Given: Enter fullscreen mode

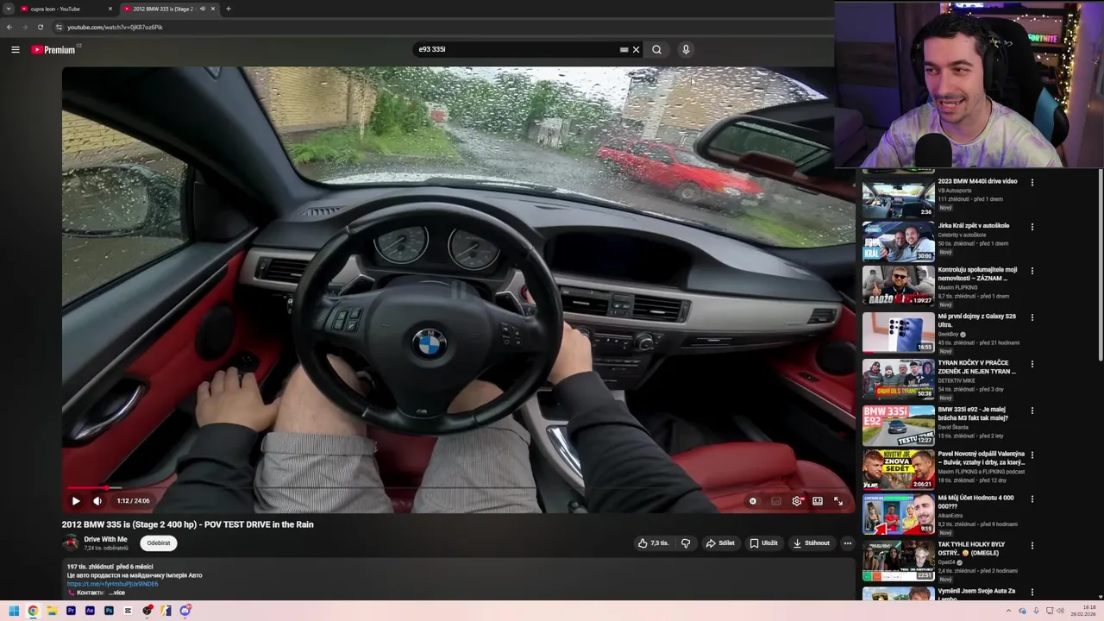Looking at the screenshot, I should 838,501.
